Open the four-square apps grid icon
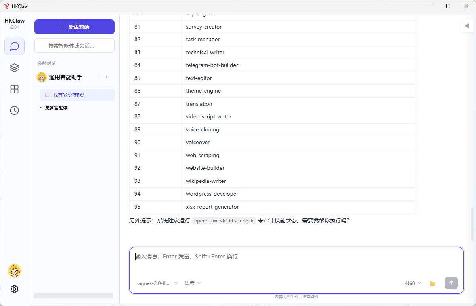Image resolution: width=476 pixels, height=306 pixels. click(14, 89)
